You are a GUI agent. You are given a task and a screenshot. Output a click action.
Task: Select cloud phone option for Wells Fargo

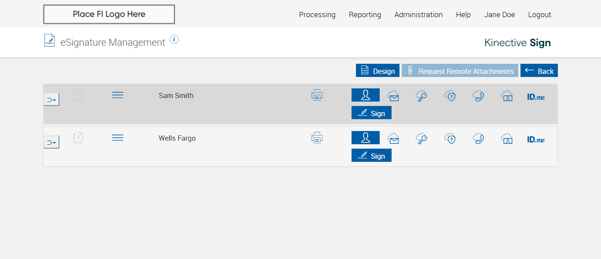479,139
